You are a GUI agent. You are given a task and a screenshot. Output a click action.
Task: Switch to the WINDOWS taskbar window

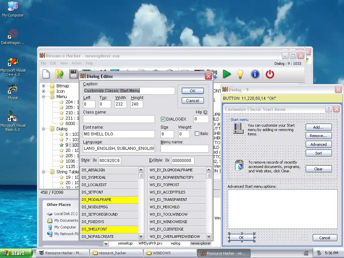(170, 253)
